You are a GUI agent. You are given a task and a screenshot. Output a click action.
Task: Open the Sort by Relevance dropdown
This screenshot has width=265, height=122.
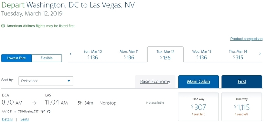pos(46,81)
